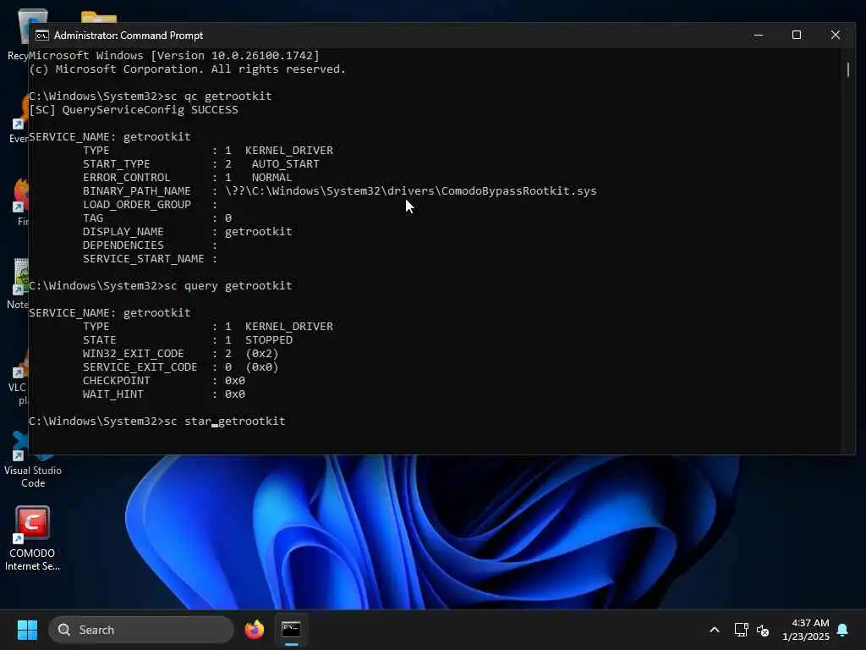Click the ERROR_CONTROL NORMAL line
The width and height of the screenshot is (866, 650).
(x=187, y=178)
